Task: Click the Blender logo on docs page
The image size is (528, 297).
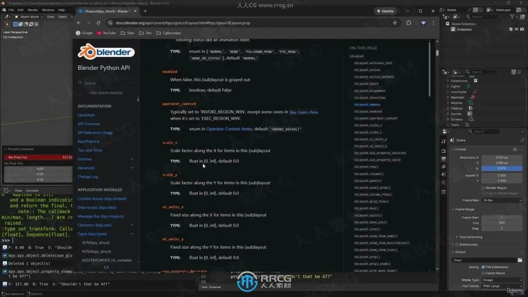Action: pyautogui.click(x=106, y=51)
